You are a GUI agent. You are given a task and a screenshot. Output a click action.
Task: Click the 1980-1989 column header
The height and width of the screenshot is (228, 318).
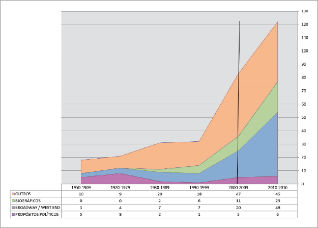coord(159,187)
